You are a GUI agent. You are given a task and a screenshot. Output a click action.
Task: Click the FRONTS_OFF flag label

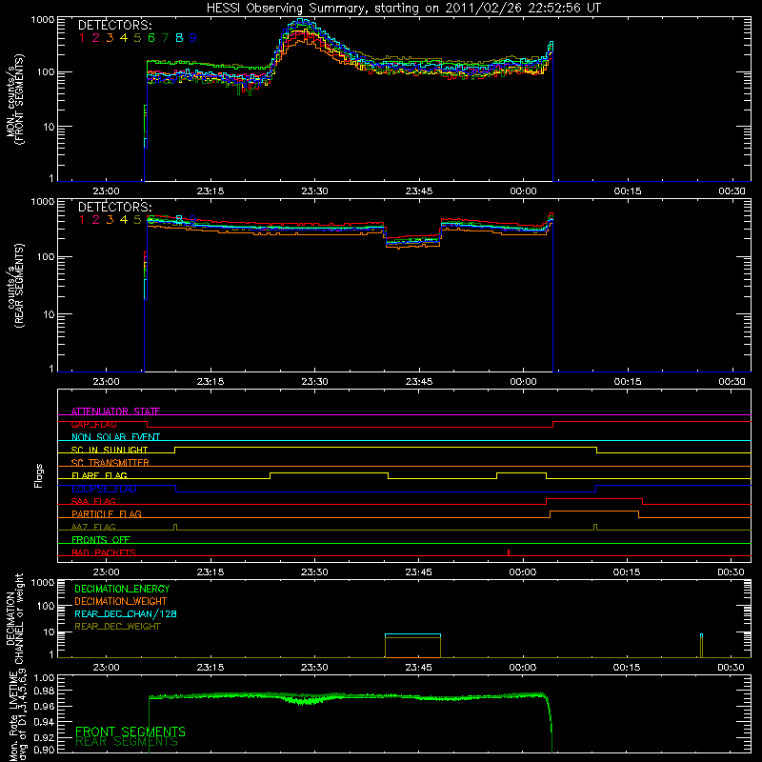(x=101, y=539)
